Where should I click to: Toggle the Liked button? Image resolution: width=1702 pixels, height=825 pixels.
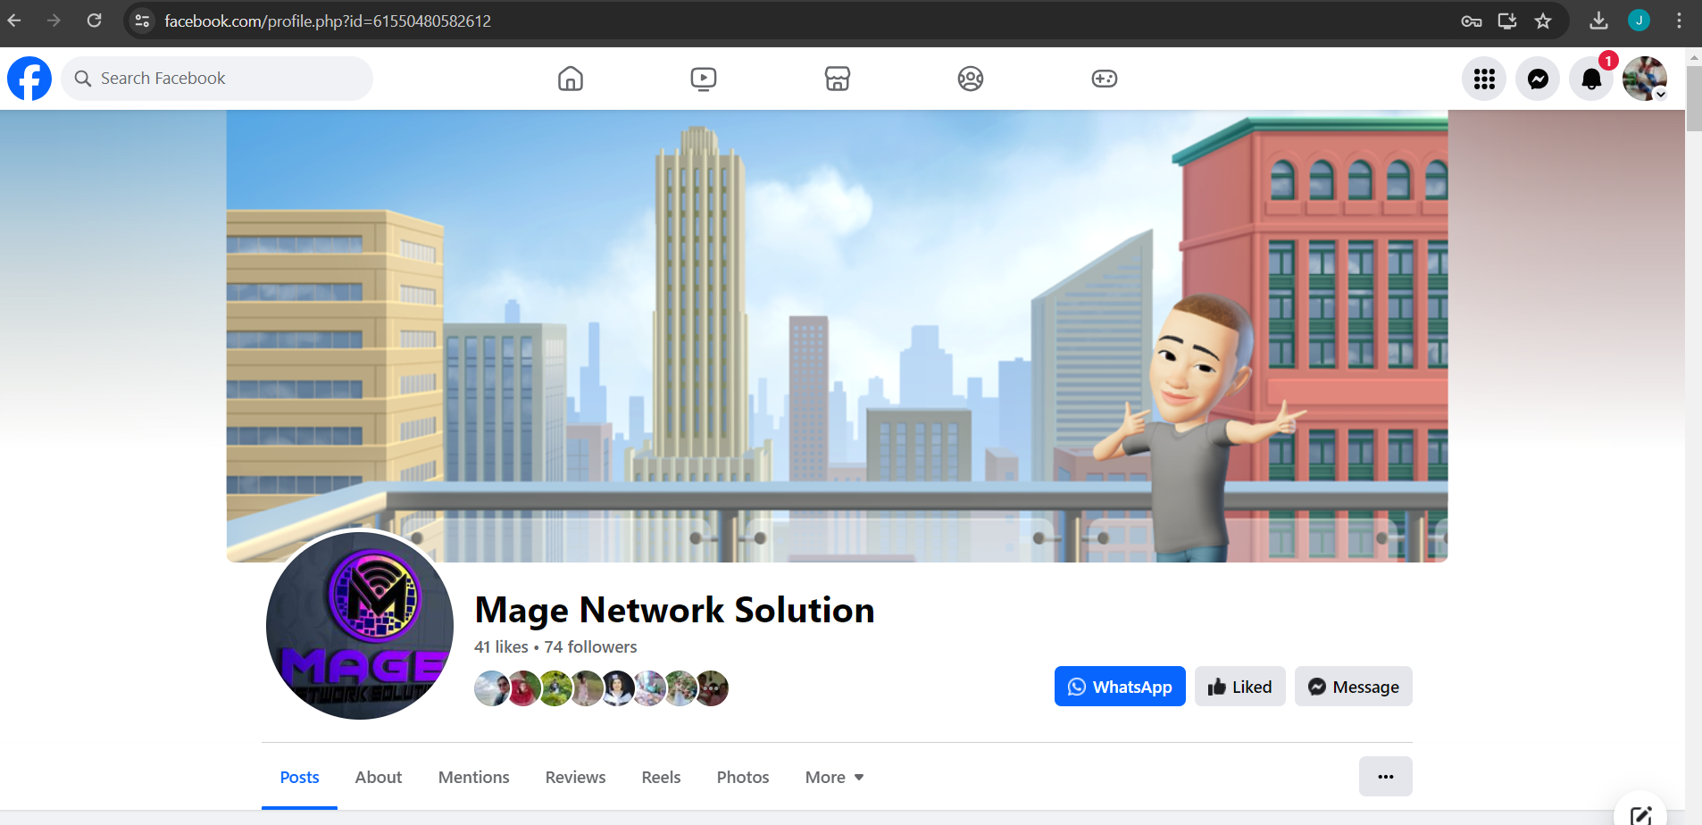[x=1240, y=687]
